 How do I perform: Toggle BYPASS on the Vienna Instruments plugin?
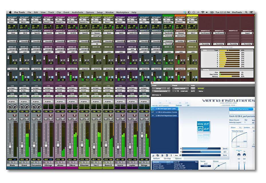pyautogui.click(x=200, y=88)
